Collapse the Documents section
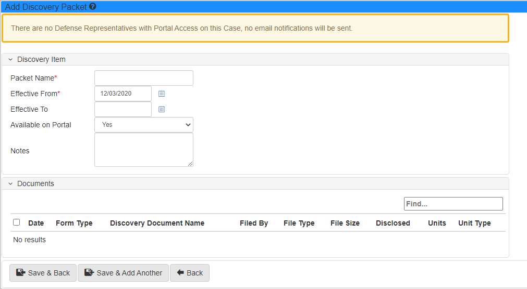Screen dimensions: 527x289 10,183
